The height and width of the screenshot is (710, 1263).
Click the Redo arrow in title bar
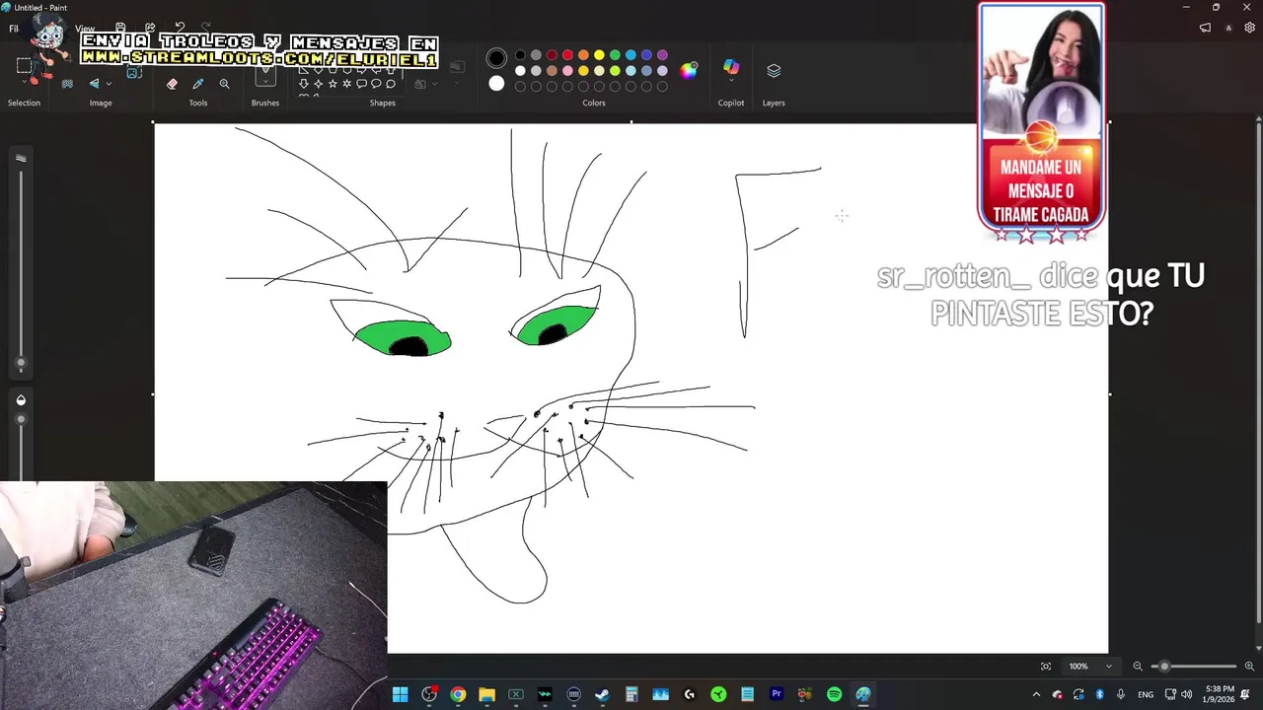(205, 27)
